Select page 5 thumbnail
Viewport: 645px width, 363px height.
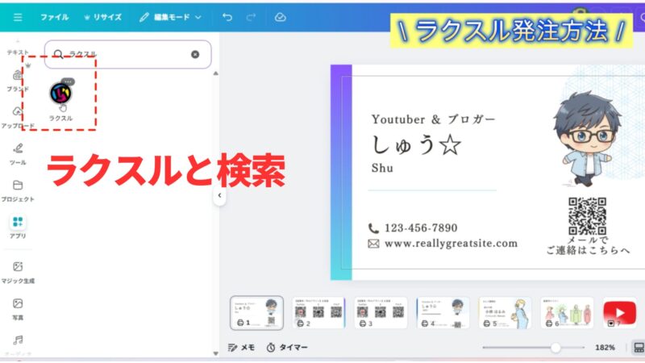[x=506, y=313]
